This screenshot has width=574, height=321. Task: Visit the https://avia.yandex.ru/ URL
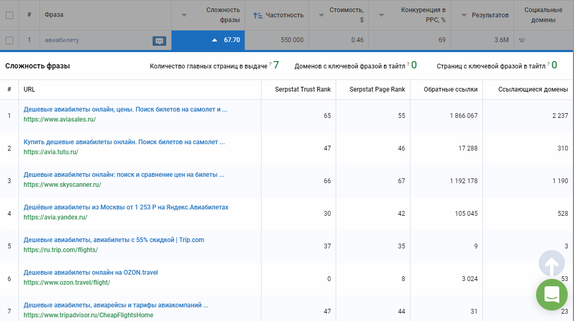pyautogui.click(x=55, y=217)
